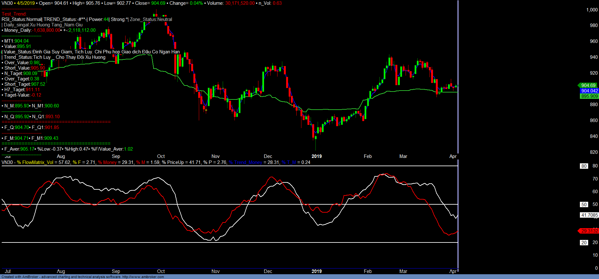Screen dimensions: 599x279
Task: Click Feb on the upper chart time axis
Action: 368,156
